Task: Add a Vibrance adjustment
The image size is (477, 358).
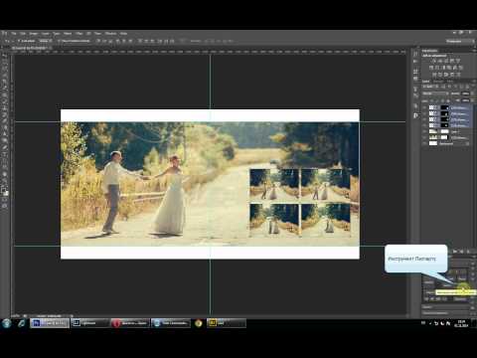Action: click(458, 61)
